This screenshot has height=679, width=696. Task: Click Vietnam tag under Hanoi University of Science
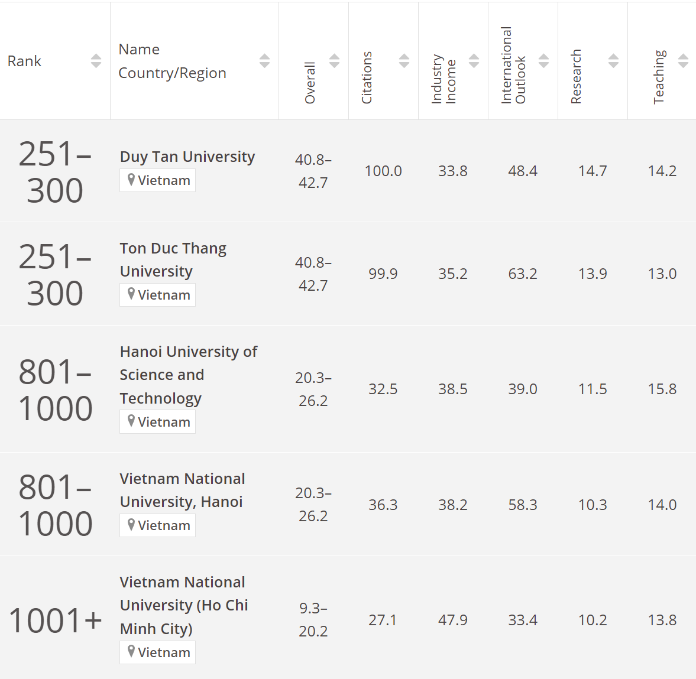coord(158,422)
